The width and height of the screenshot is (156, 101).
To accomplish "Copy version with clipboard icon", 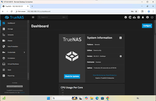I will (x=120, y=56).
